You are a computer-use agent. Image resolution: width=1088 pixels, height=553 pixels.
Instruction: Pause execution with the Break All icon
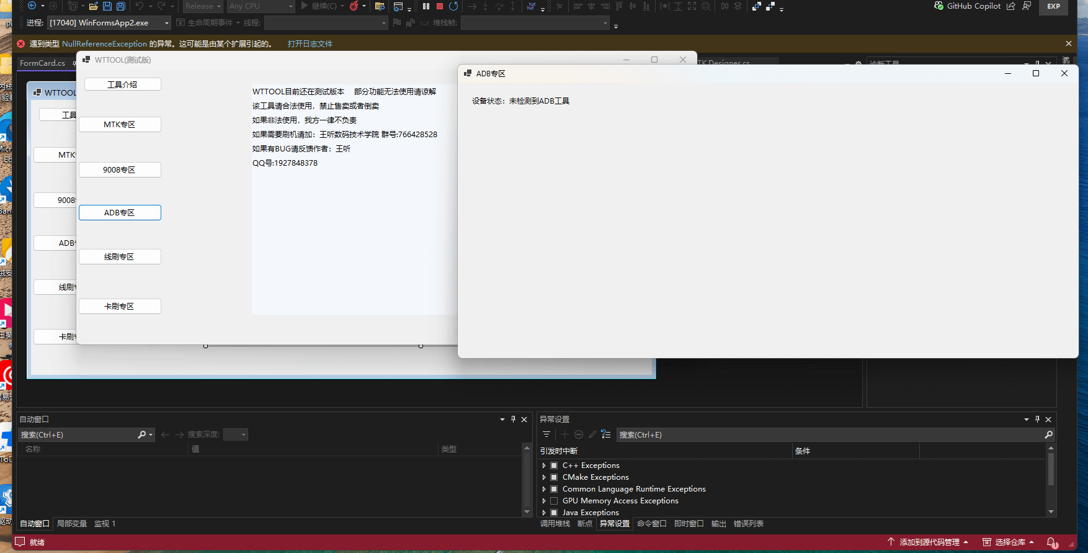coord(426,6)
